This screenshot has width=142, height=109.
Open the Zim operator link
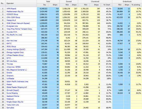coord(8,38)
